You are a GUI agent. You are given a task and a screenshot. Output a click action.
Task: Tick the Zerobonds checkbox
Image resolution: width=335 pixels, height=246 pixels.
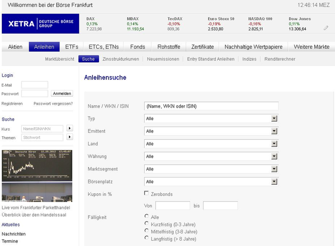pyautogui.click(x=146, y=193)
